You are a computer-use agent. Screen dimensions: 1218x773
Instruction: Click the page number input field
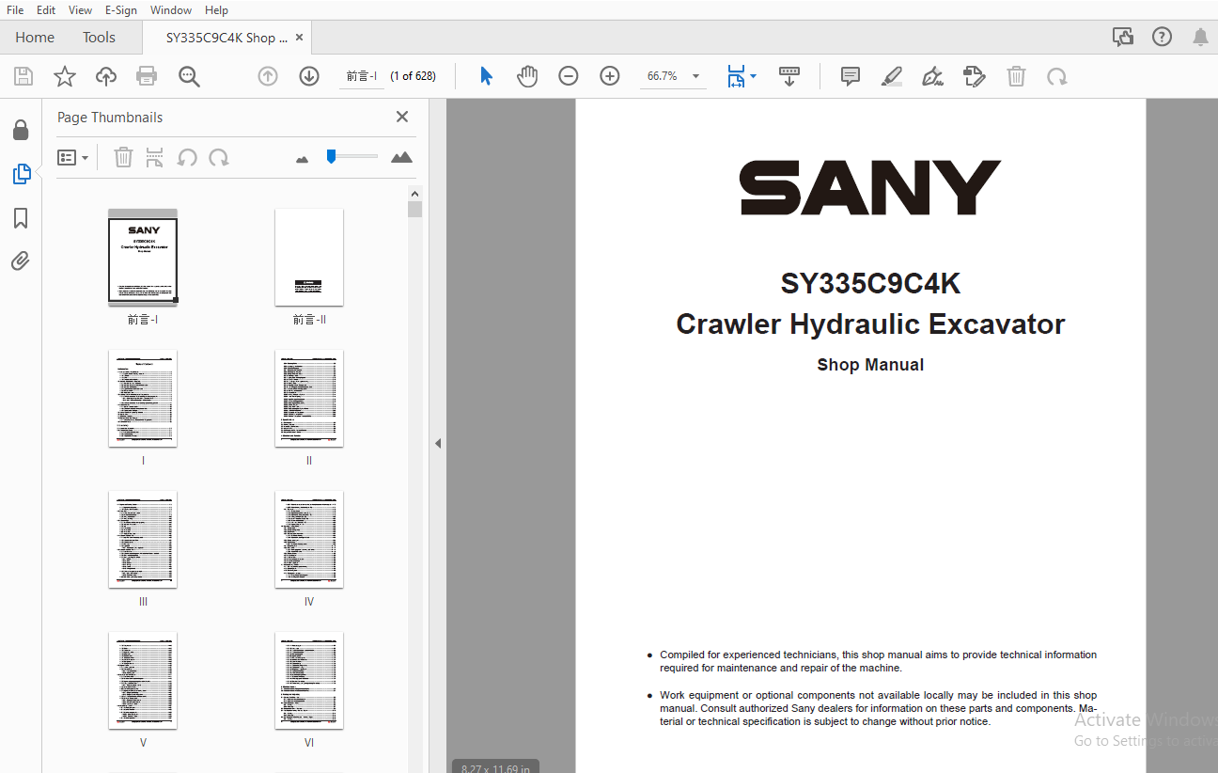362,76
